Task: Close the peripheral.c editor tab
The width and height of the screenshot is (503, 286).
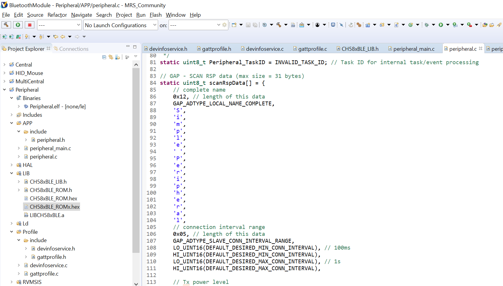Action: [481, 48]
